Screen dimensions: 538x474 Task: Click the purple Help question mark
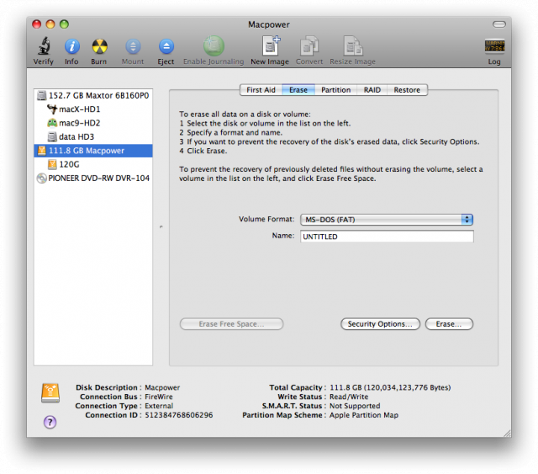pos(50,422)
